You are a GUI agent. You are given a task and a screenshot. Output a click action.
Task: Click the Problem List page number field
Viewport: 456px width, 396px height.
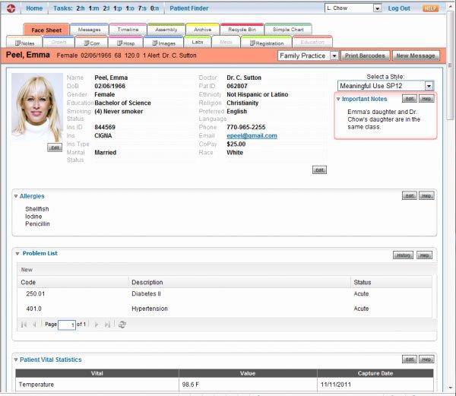coord(67,325)
